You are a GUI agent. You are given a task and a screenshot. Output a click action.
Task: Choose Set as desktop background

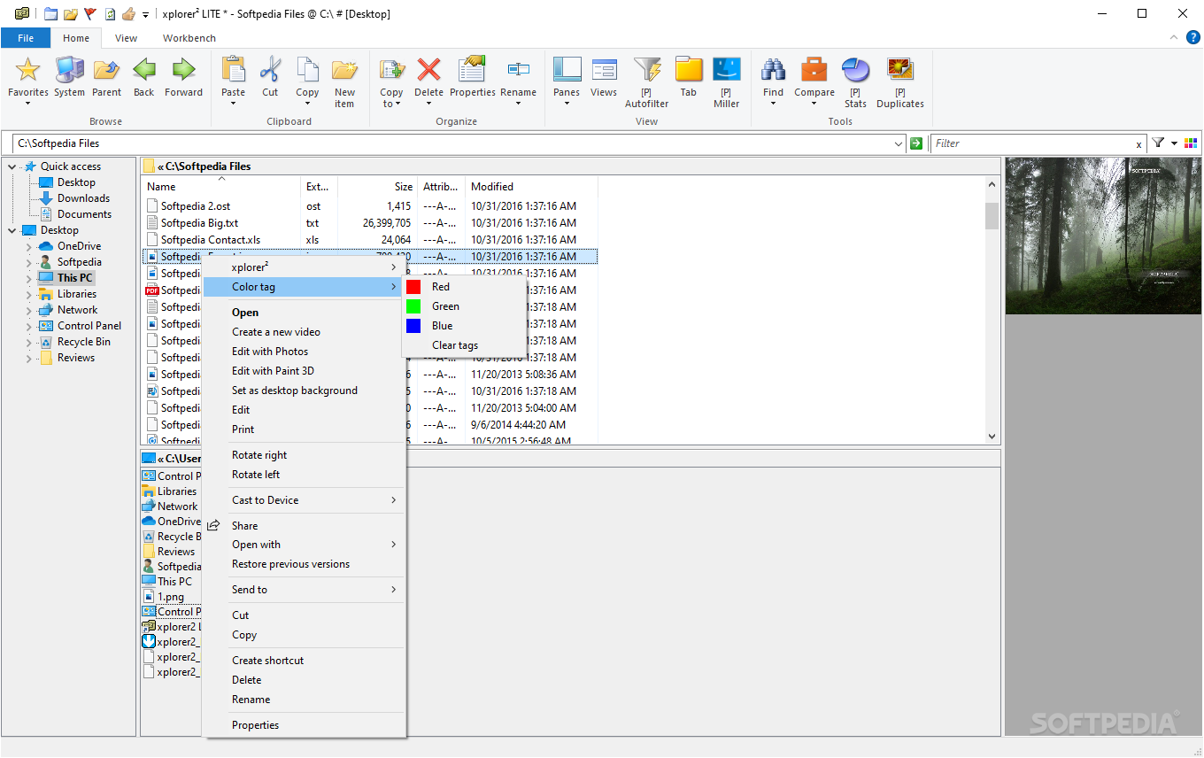(304, 391)
